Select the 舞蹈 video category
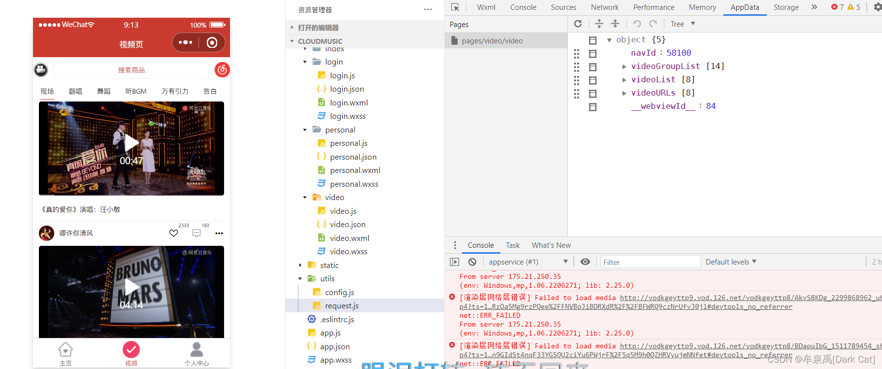The width and height of the screenshot is (882, 369). tap(104, 91)
